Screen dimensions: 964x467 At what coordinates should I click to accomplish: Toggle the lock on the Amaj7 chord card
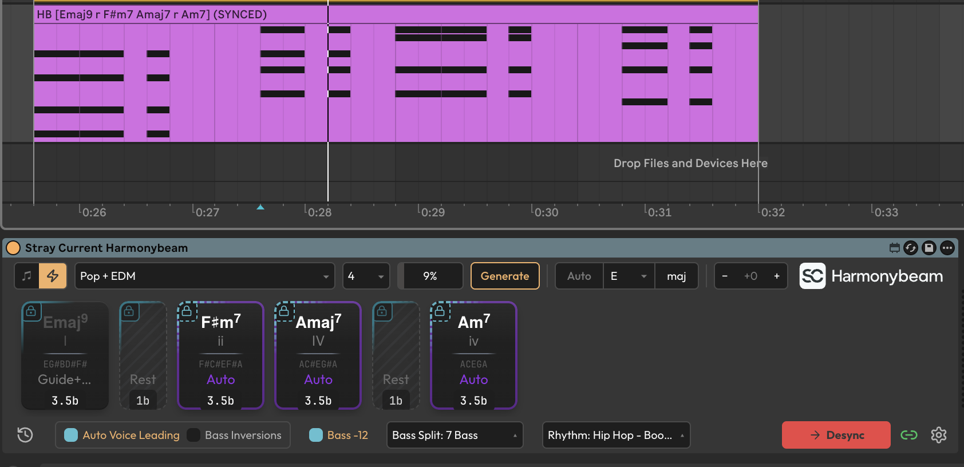tap(284, 311)
